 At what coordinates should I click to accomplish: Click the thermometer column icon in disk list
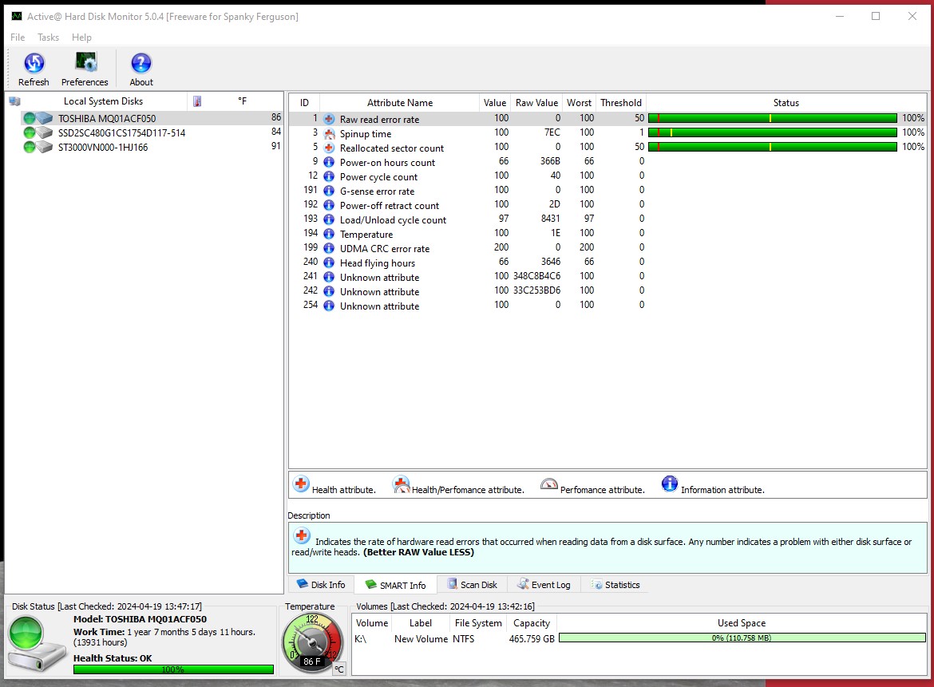pos(197,101)
